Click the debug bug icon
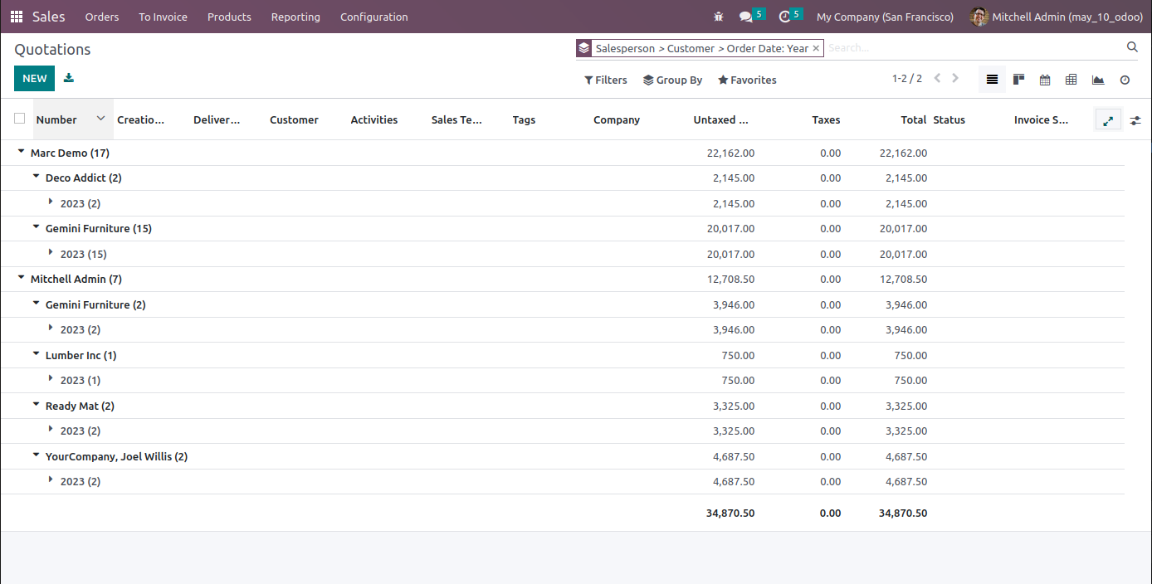Screen dimensions: 1152x584 click(x=718, y=17)
